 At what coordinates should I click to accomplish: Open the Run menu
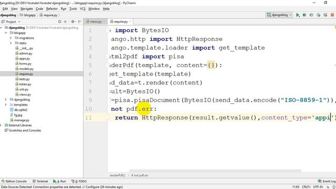click(x=64, y=9)
